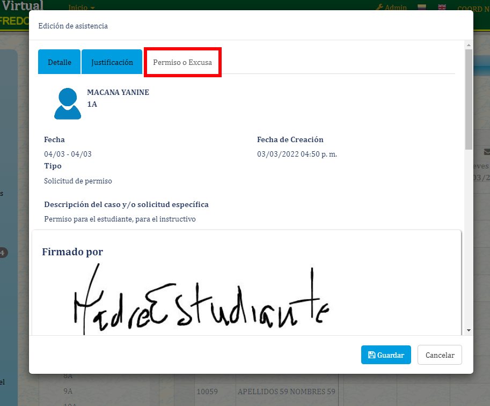490x406 pixels.
Task: Click the handwritten signature image
Action: click(201, 299)
